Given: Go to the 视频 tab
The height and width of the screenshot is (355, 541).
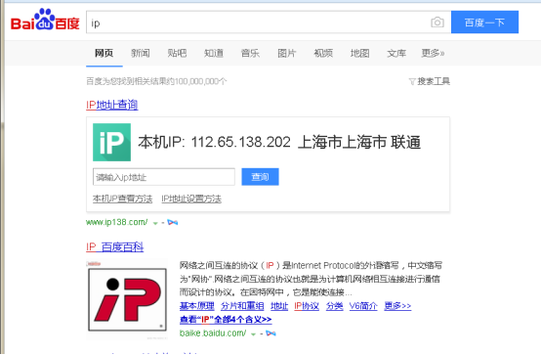Looking at the screenshot, I should tap(323, 53).
